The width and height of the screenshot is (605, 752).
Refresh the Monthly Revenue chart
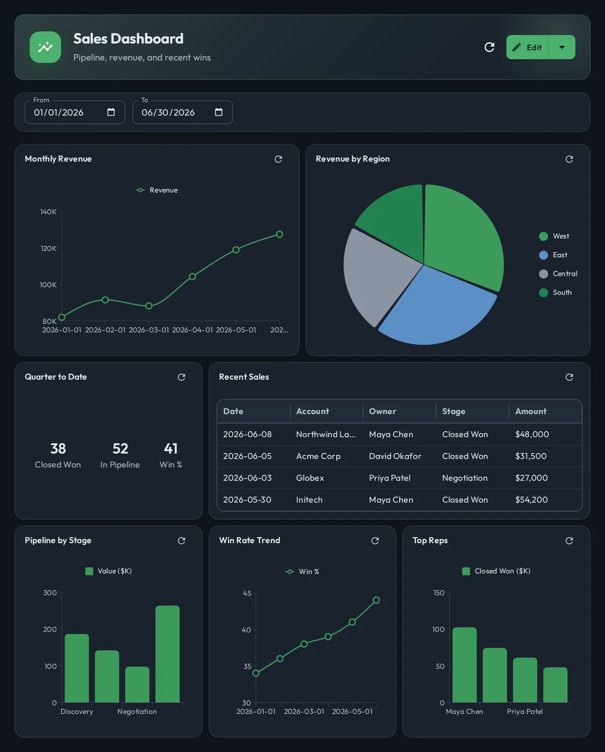[278, 159]
